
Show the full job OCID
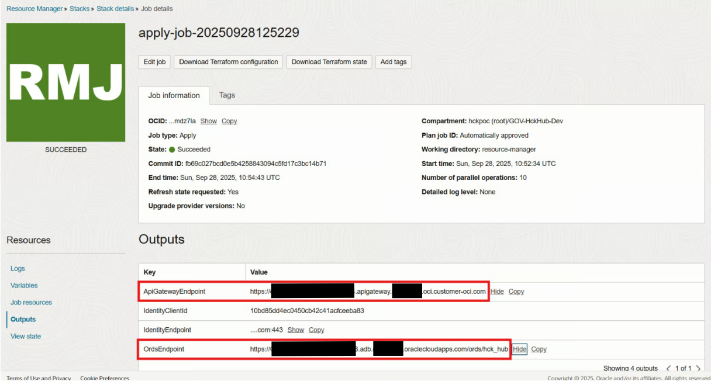point(208,121)
